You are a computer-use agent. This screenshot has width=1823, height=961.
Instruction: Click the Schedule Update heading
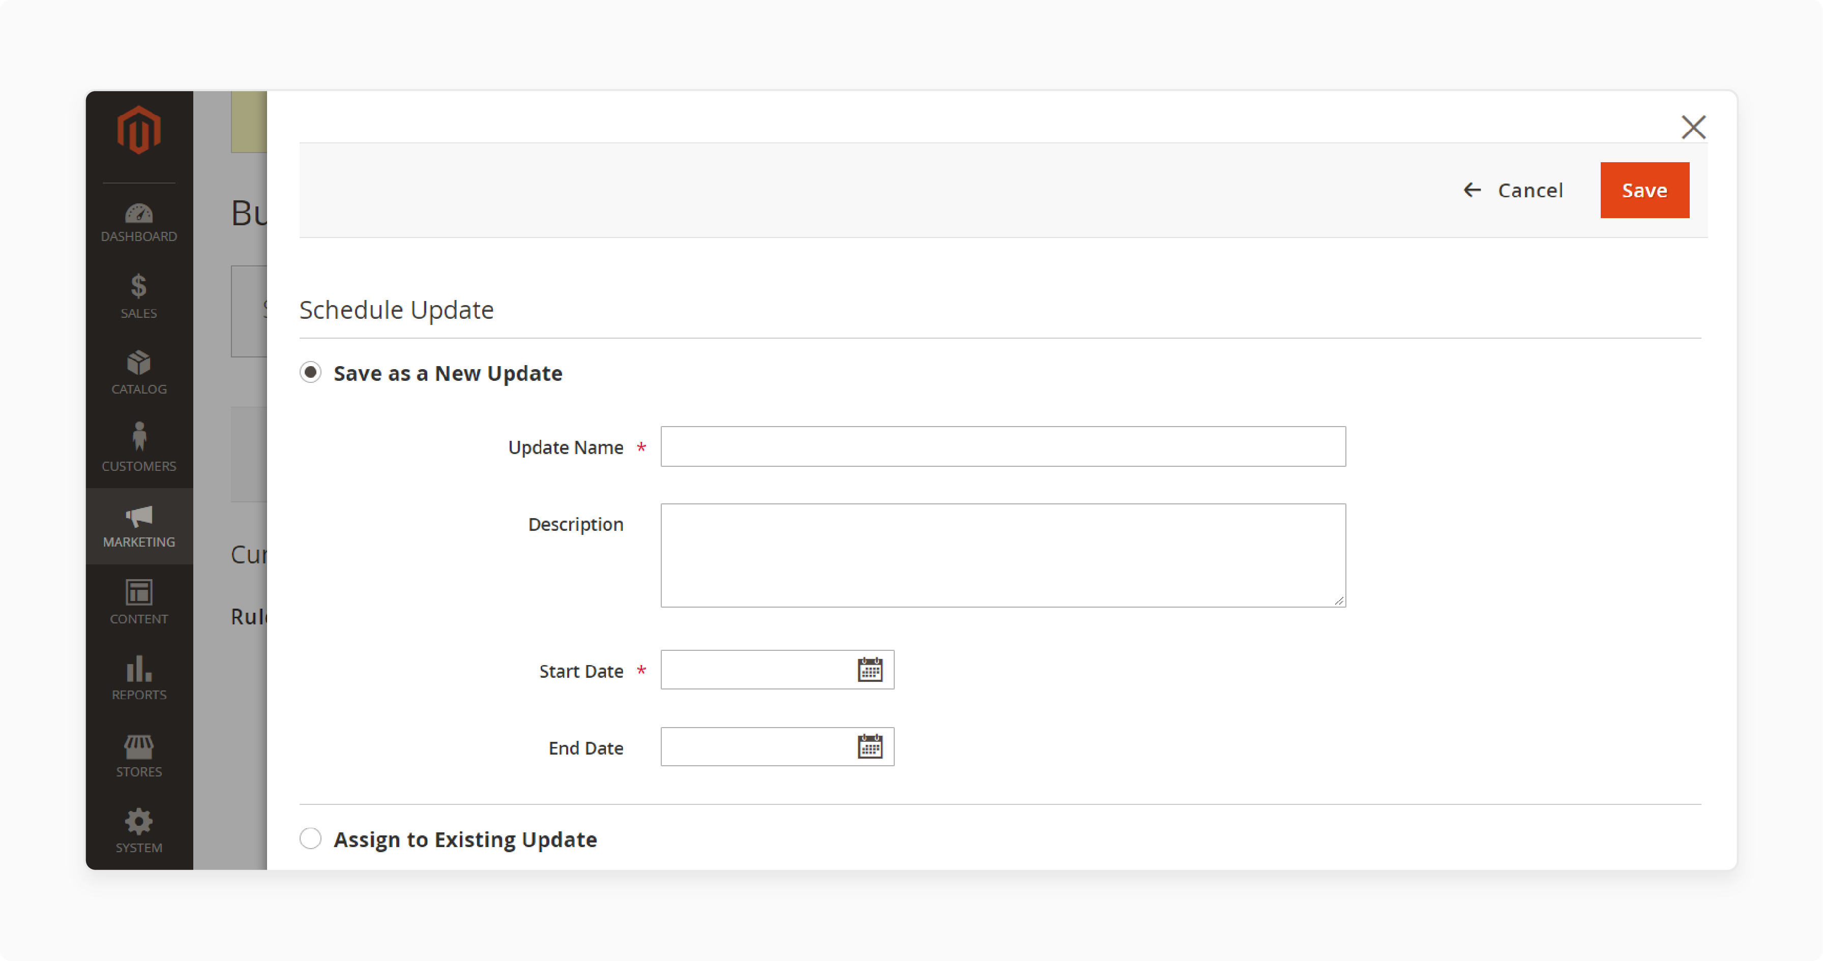coord(396,310)
